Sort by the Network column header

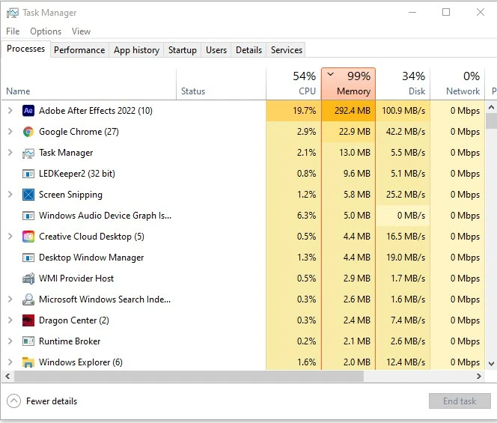[457, 84]
